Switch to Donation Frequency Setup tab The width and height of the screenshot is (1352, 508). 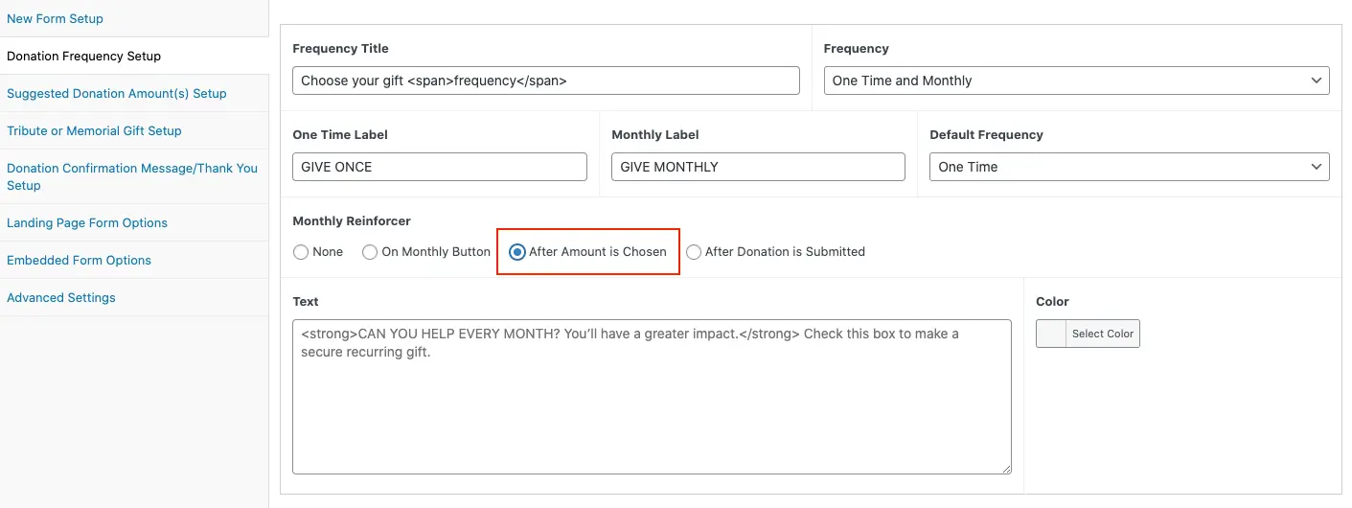83,56
